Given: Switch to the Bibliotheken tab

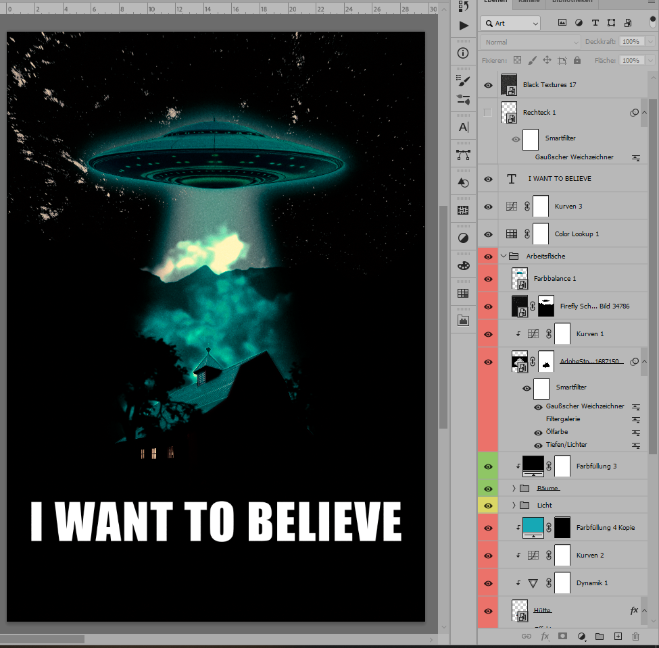Looking at the screenshot, I should coord(572,2).
